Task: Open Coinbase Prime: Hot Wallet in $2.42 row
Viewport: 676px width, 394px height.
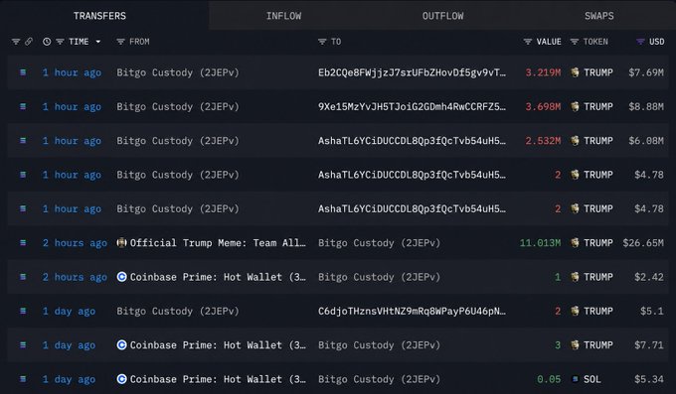Action: coord(218,277)
